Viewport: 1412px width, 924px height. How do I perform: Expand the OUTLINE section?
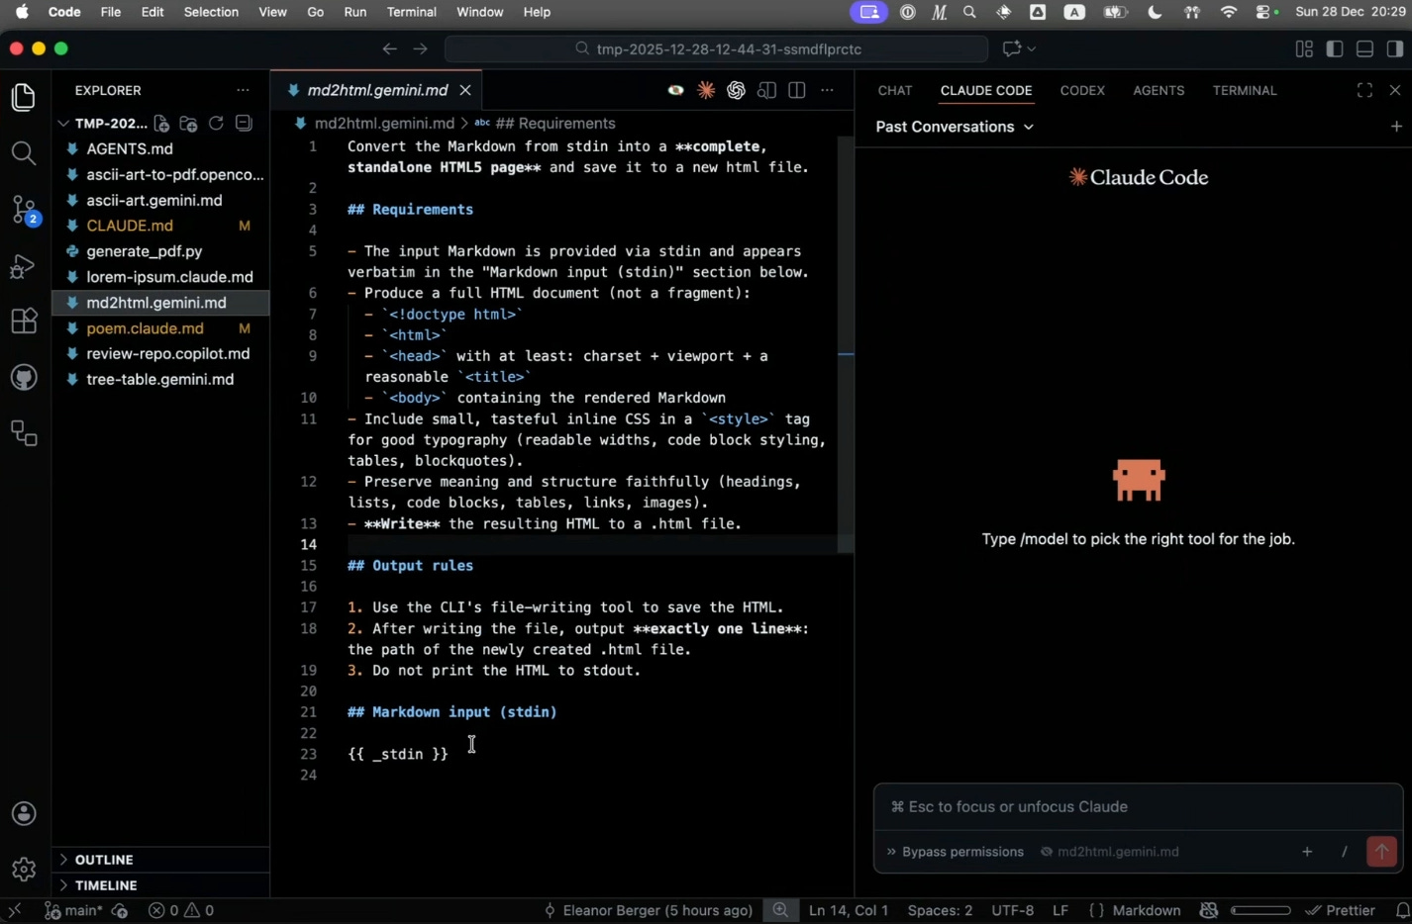click(x=104, y=860)
